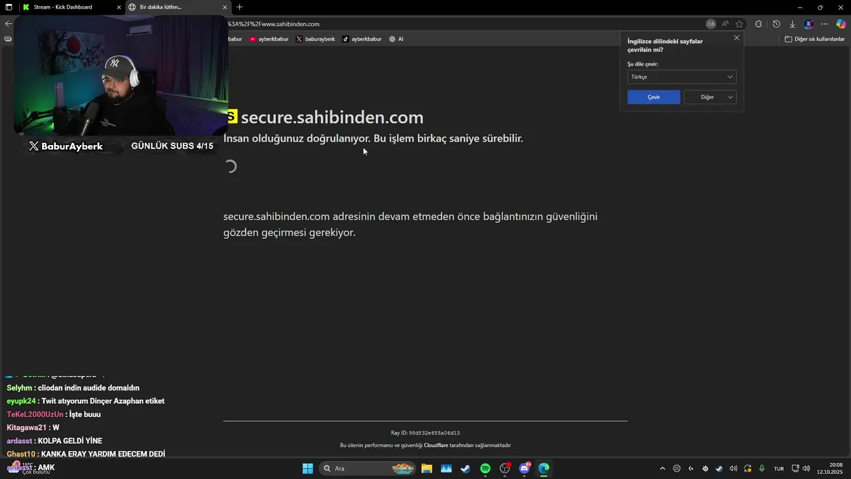
Task: Follow the Cloudflare link in page footer
Action: click(x=436, y=445)
